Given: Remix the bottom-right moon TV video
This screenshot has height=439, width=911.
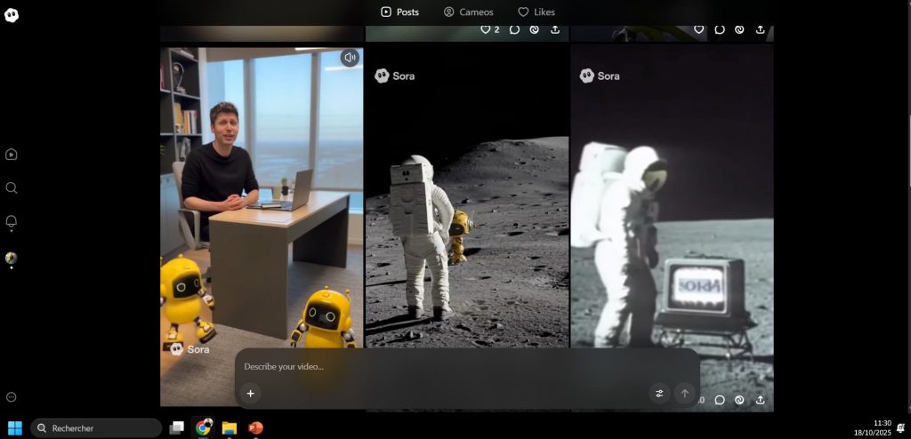Looking at the screenshot, I should click(739, 400).
